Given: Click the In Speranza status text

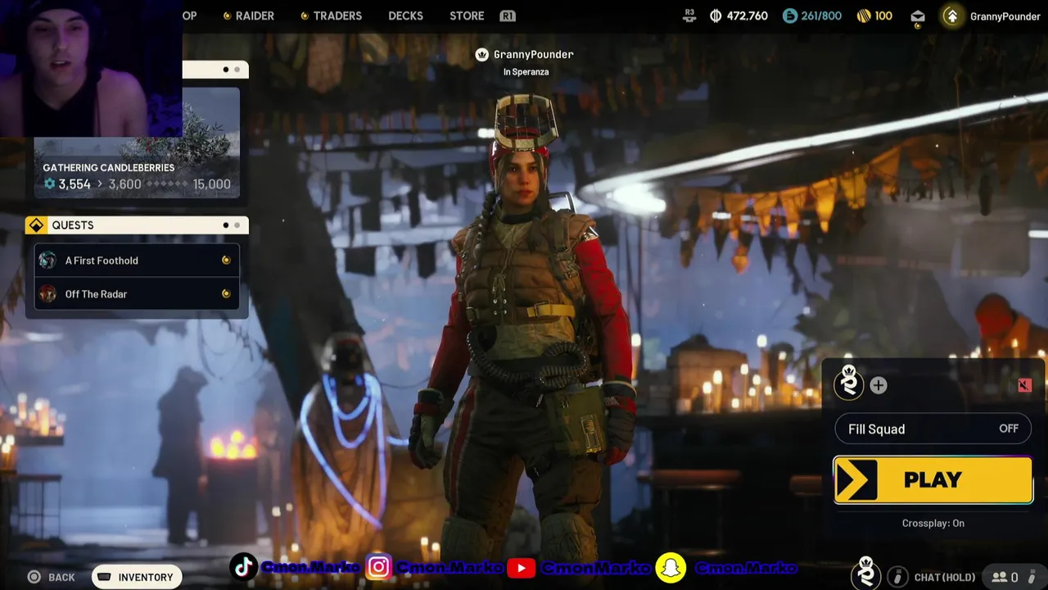Looking at the screenshot, I should point(526,72).
